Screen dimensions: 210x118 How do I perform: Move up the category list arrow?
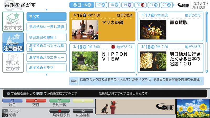[46, 10]
